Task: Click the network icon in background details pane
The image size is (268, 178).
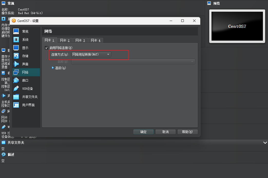Action: point(3,111)
